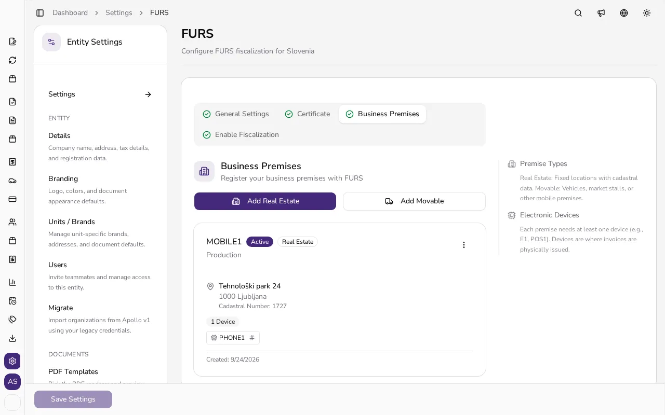665x415 pixels.
Task: Open Users settings entry
Action: tap(100, 276)
